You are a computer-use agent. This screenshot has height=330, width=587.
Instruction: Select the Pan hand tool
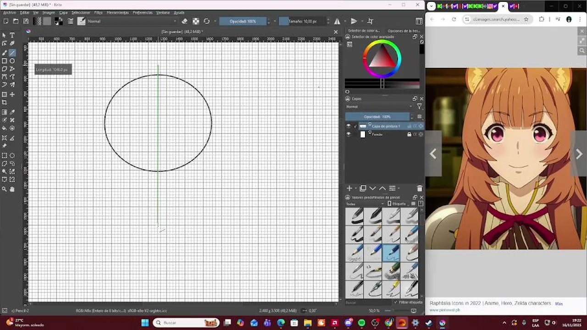coord(12,189)
